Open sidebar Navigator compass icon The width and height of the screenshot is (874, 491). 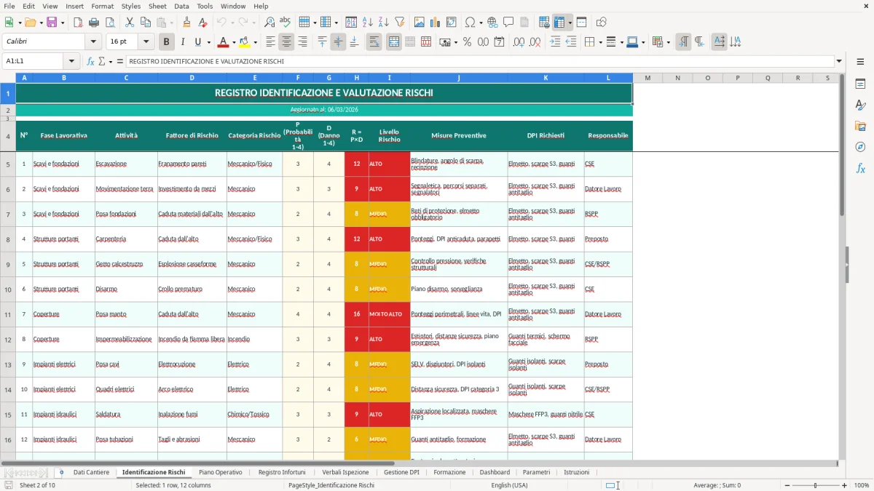(x=860, y=147)
